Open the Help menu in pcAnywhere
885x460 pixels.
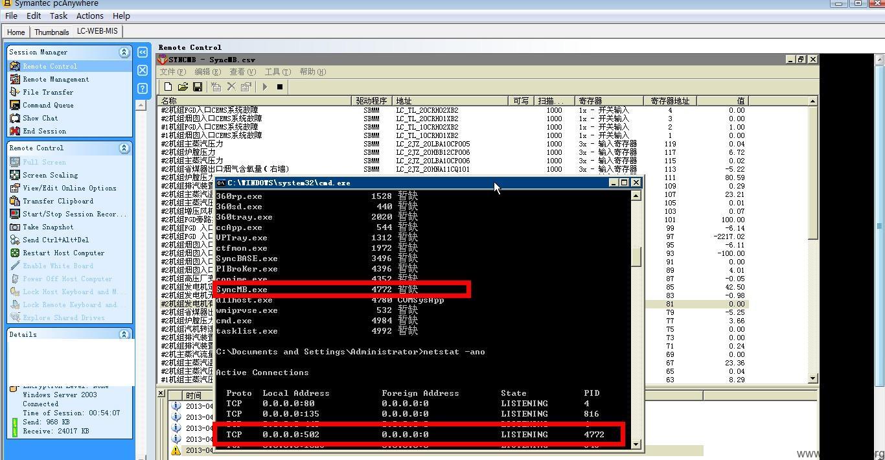pyautogui.click(x=121, y=16)
